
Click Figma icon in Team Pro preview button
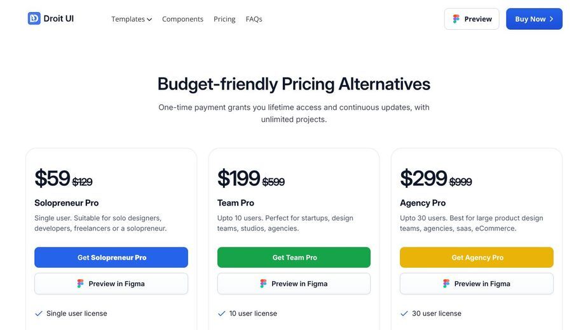[263, 284]
